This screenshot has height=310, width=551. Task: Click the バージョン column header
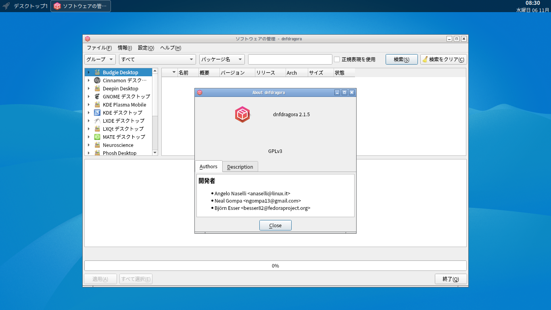237,73
